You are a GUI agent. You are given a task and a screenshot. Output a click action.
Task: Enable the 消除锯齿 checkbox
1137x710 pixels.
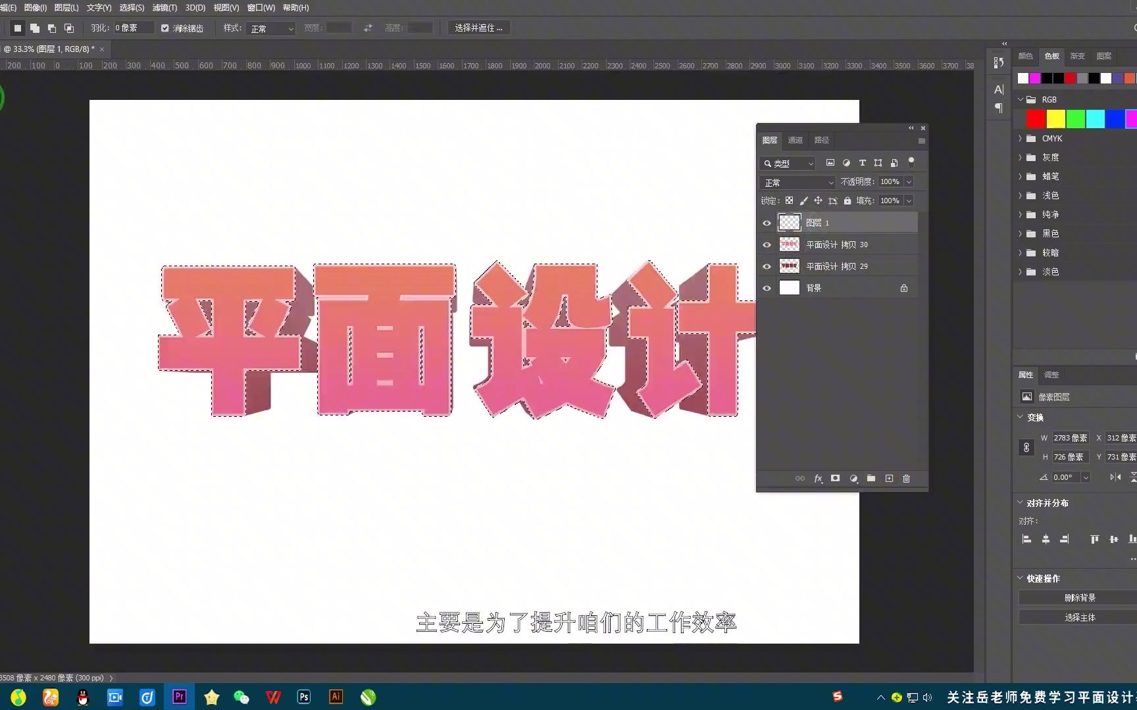tap(164, 28)
